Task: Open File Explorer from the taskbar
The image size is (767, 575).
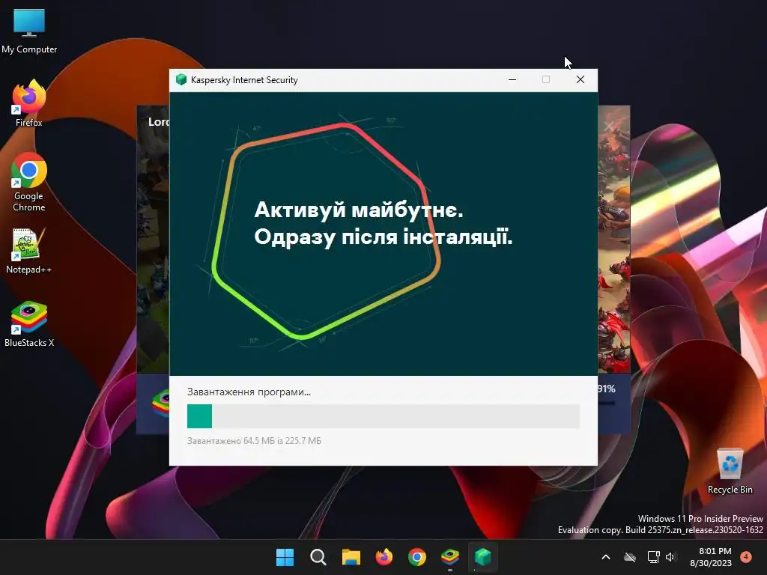Action: (351, 557)
